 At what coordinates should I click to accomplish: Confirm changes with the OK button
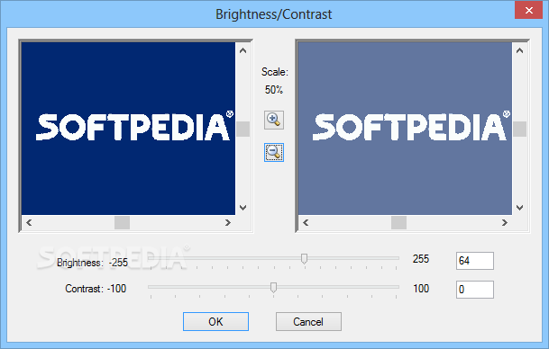215,321
